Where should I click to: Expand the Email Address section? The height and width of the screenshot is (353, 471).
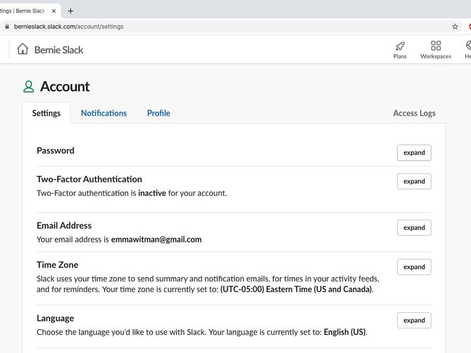[x=414, y=228]
